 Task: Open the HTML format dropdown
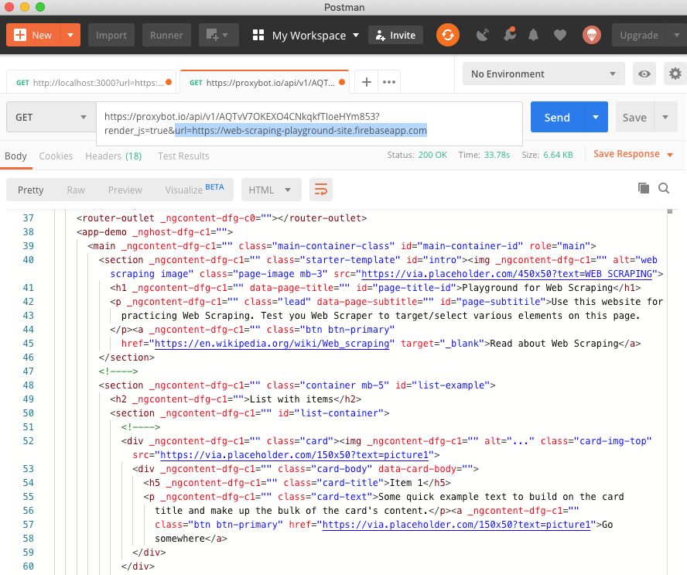pos(271,189)
